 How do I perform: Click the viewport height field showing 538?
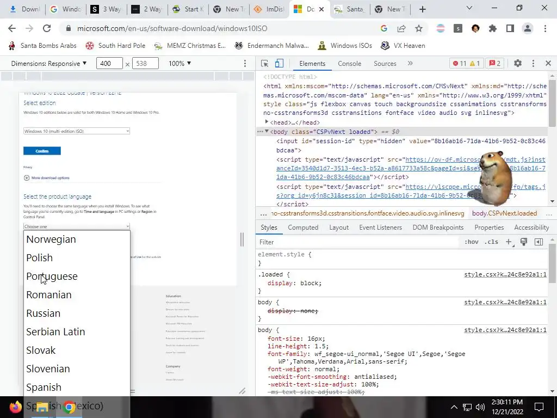(145, 63)
